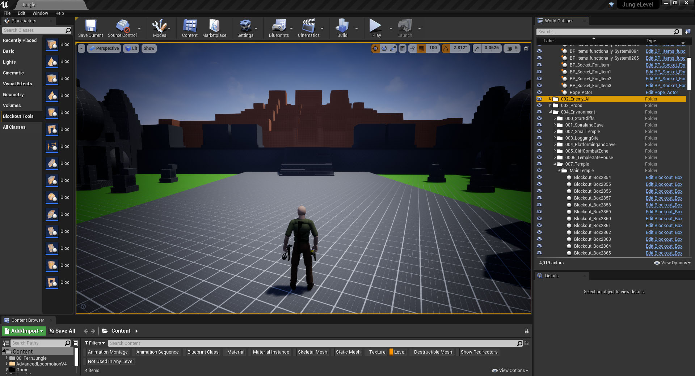Open the Edit menu
The height and width of the screenshot is (376, 695).
tap(21, 13)
